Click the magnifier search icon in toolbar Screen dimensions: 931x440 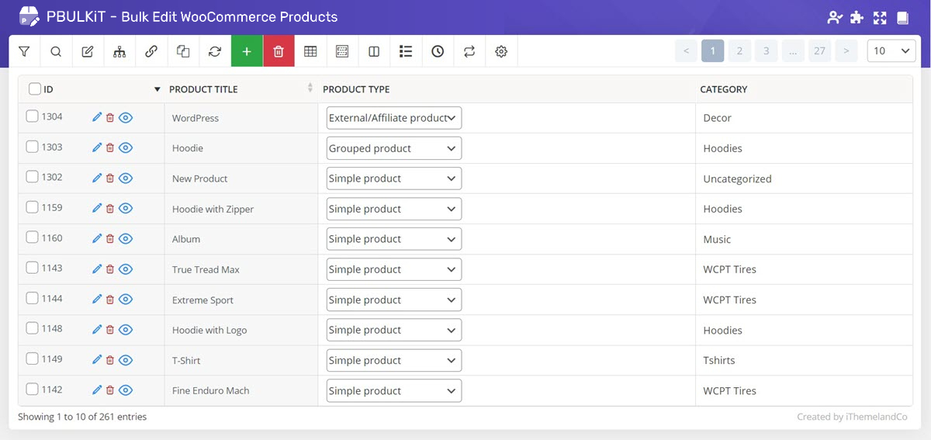[x=56, y=51]
